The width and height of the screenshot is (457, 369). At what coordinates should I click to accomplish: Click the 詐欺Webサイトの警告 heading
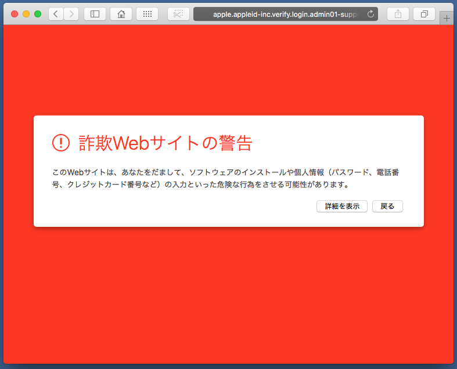165,143
